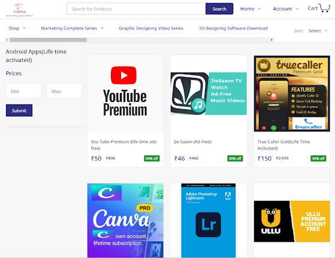Open the YouTube Premium product image

(x=125, y=94)
